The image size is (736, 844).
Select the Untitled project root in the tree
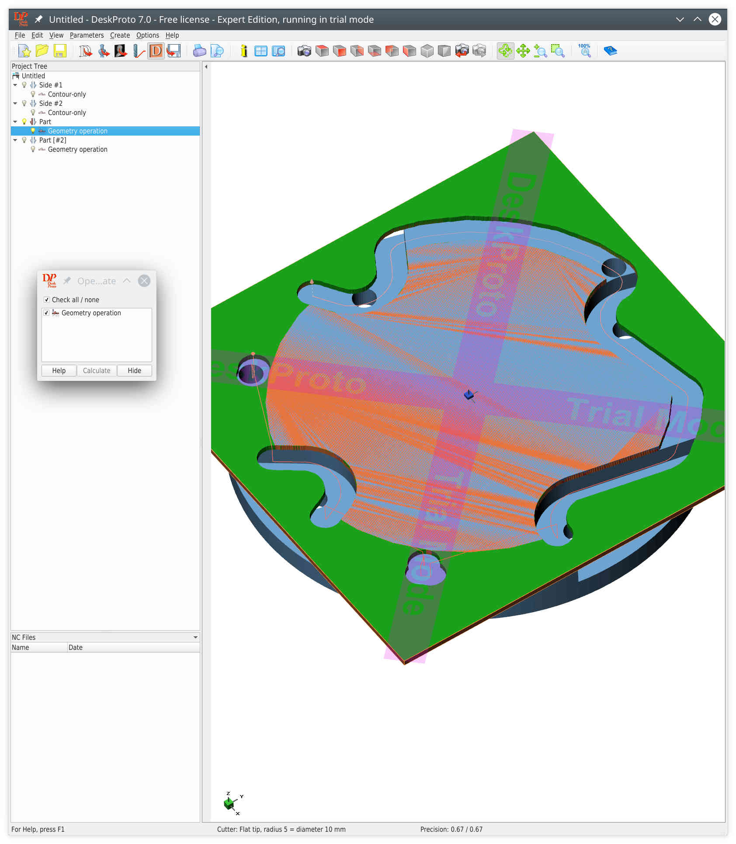point(33,76)
